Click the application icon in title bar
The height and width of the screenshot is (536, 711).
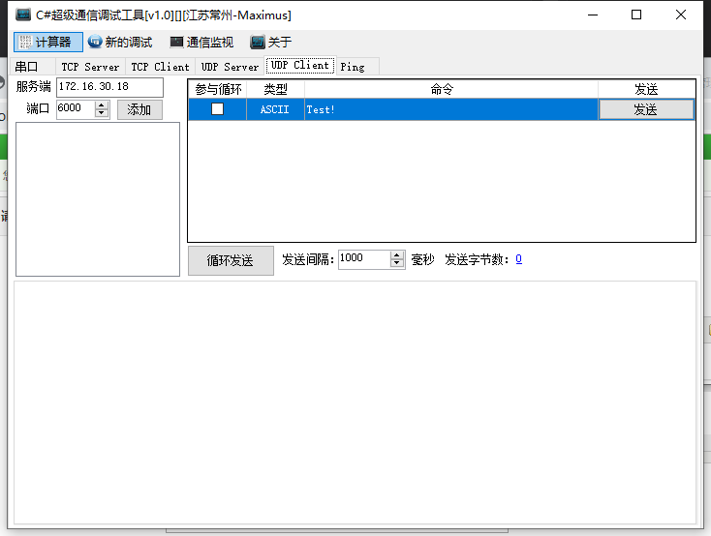pyautogui.click(x=22, y=15)
